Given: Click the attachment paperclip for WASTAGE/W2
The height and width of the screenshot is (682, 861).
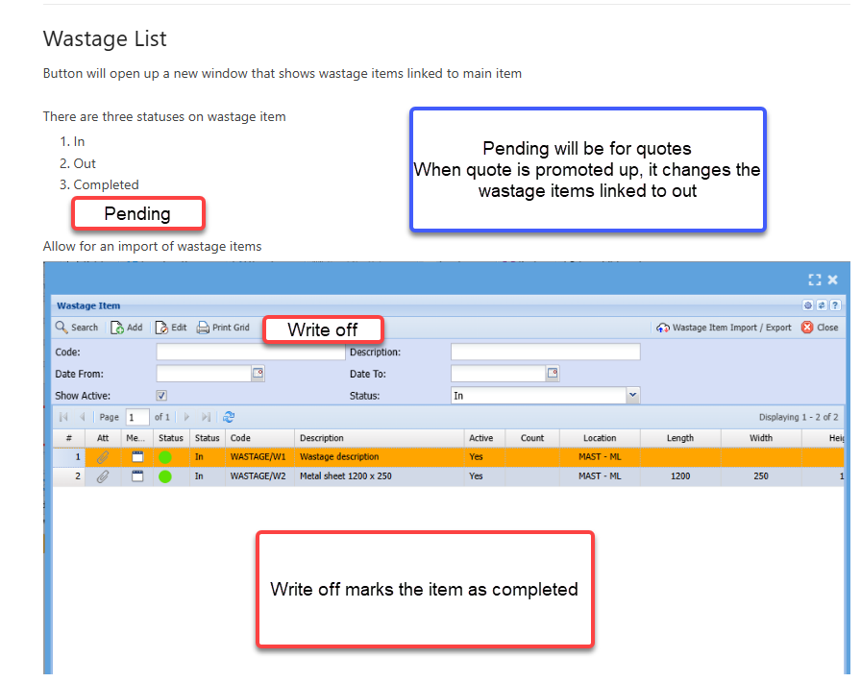Looking at the screenshot, I should coord(103,476).
